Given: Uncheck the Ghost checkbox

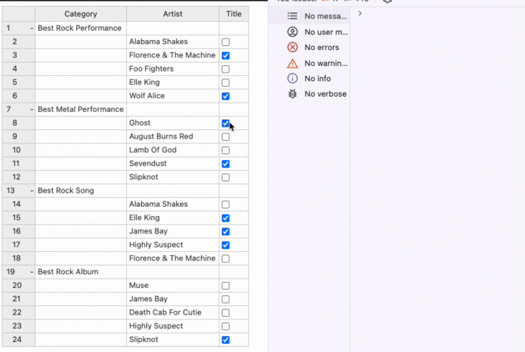Looking at the screenshot, I should pos(225,123).
